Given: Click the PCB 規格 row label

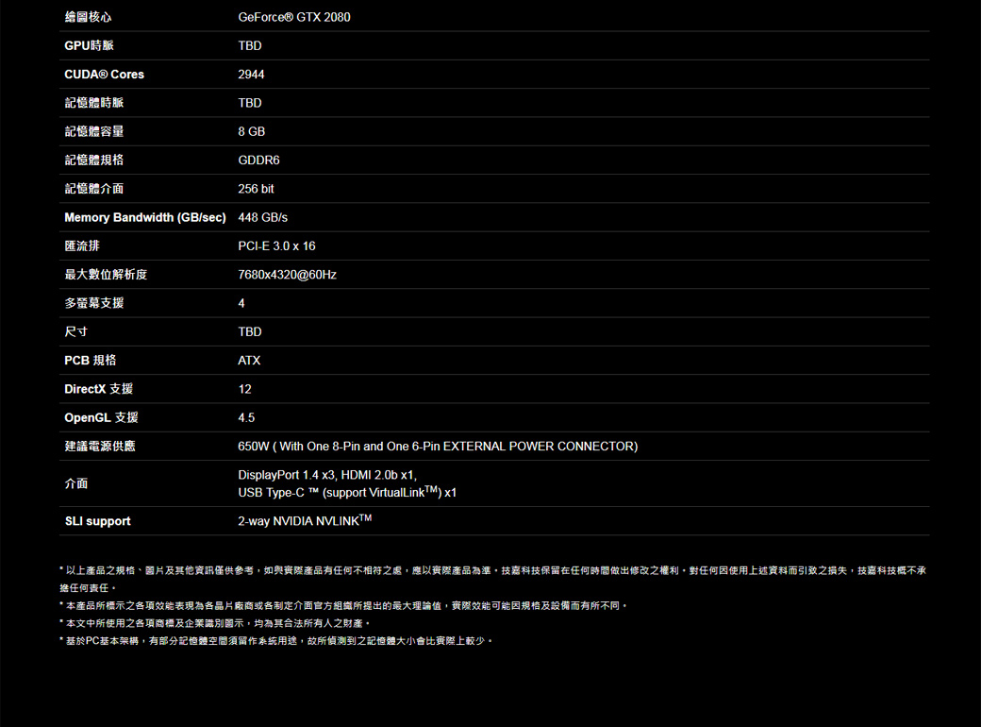Looking at the screenshot, I should [x=91, y=361].
